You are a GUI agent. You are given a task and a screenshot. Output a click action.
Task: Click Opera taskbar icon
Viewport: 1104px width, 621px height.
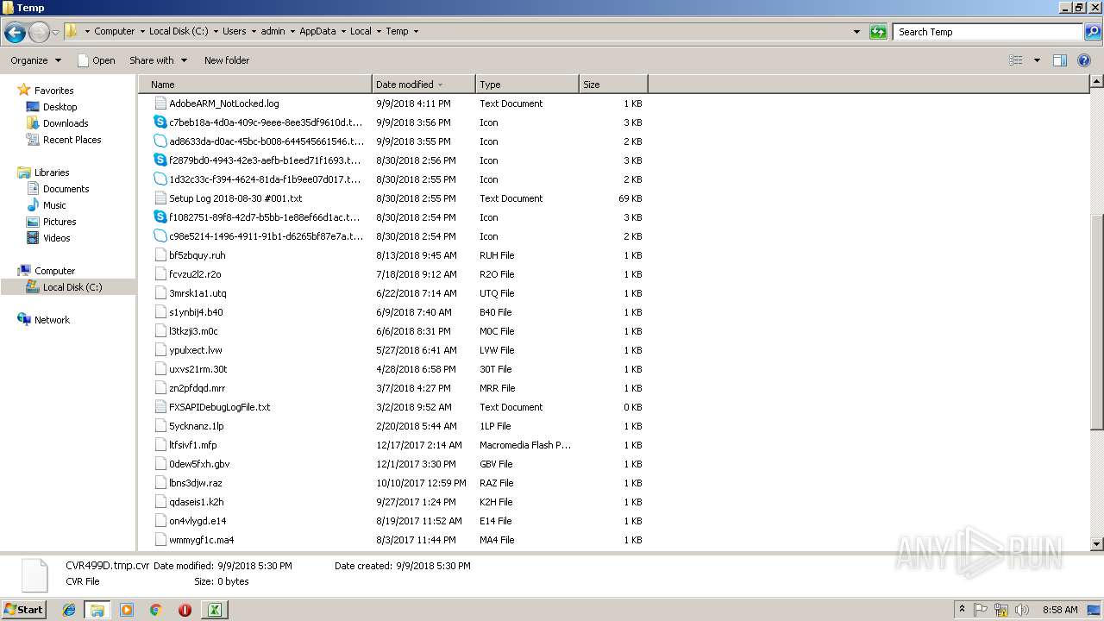(x=185, y=610)
